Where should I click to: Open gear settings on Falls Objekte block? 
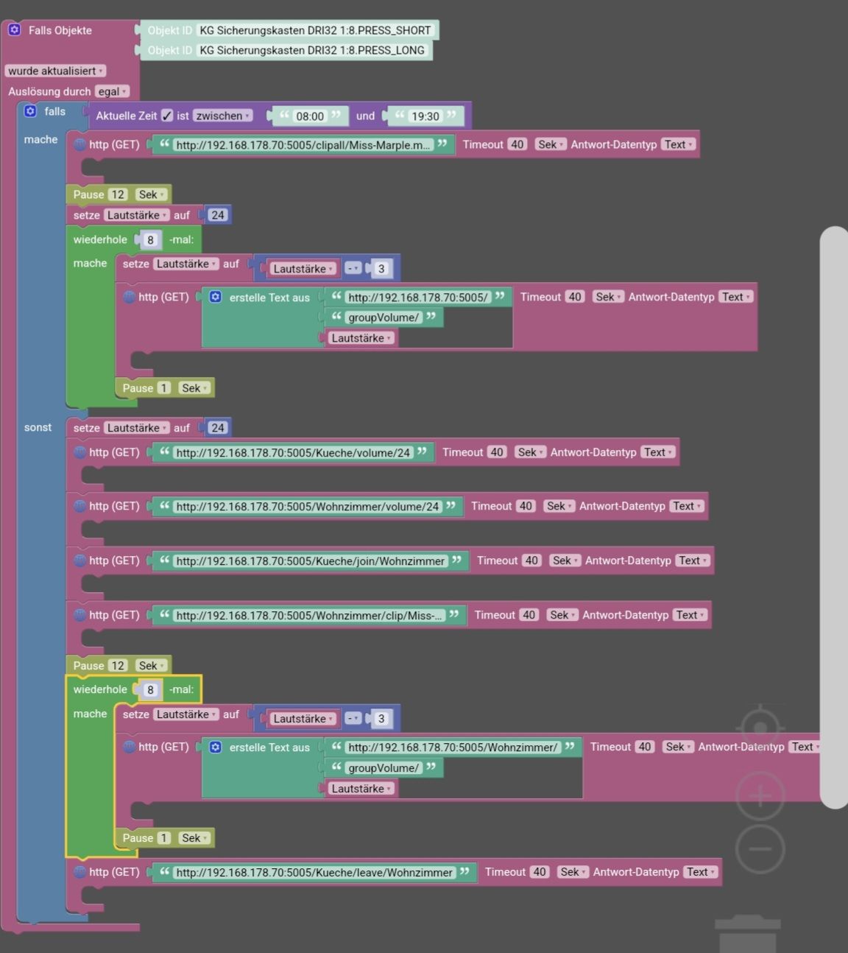pos(14,30)
